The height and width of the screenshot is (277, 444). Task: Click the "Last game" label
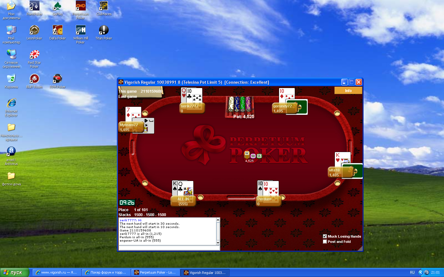click(128, 96)
